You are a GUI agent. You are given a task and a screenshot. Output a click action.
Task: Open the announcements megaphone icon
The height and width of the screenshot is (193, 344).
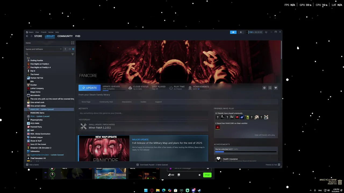click(x=233, y=32)
